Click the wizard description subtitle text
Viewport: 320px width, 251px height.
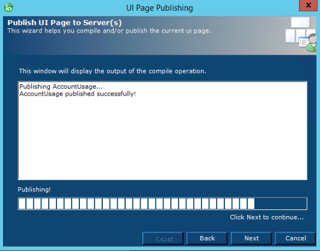(x=109, y=31)
